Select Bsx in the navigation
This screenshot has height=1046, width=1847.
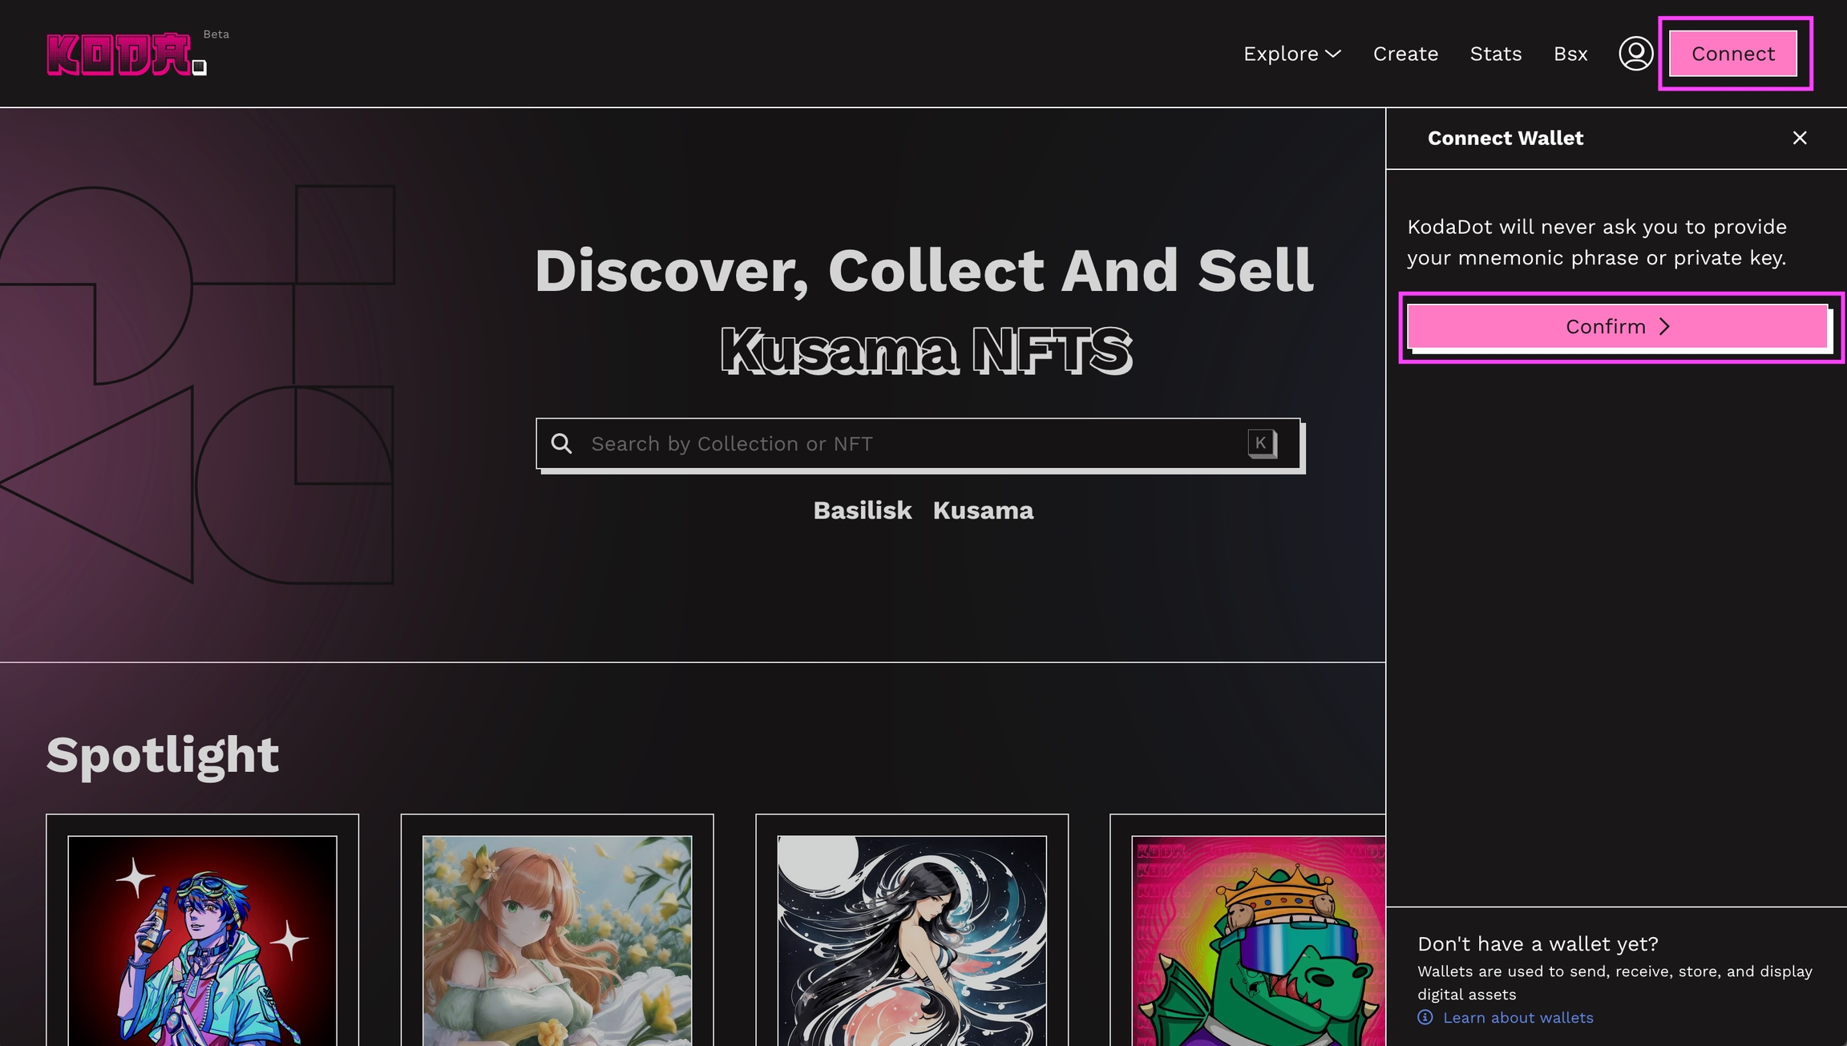[x=1570, y=54]
